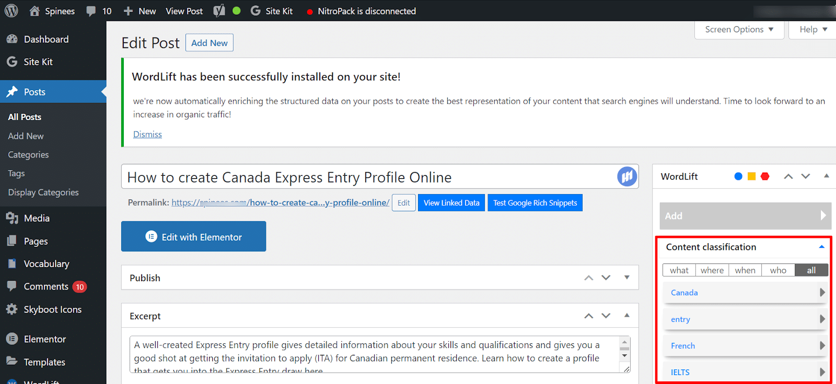Toggle the Publish panel open

pyautogui.click(x=626, y=278)
